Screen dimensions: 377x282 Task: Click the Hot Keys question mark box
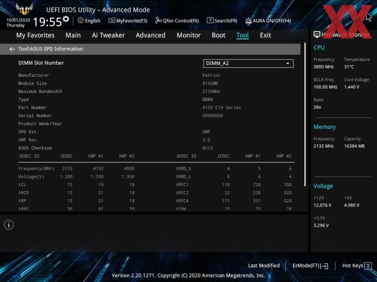coord(368,266)
